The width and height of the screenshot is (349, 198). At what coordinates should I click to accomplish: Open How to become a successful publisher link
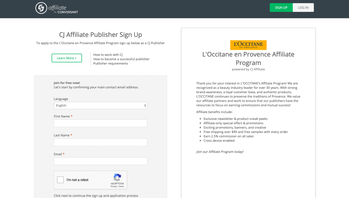pos(121,59)
